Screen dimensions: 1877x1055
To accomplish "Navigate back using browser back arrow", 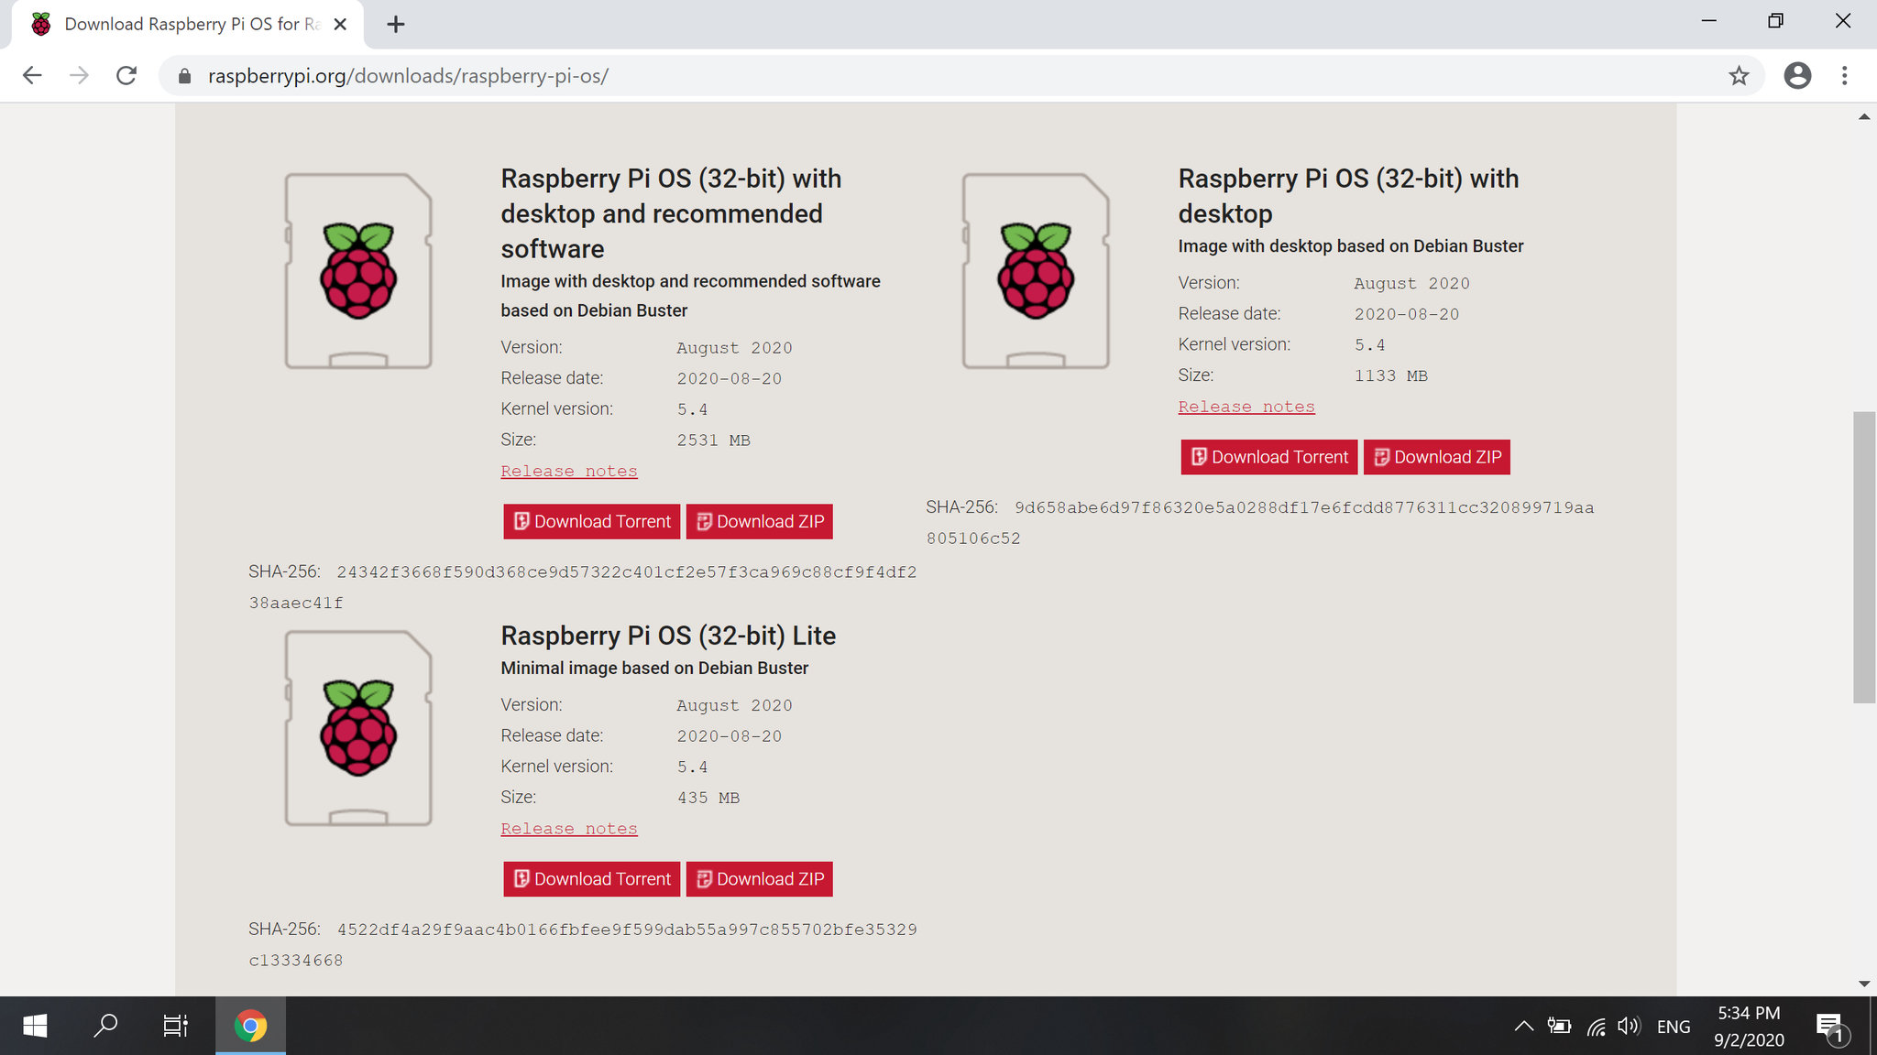I will (31, 75).
